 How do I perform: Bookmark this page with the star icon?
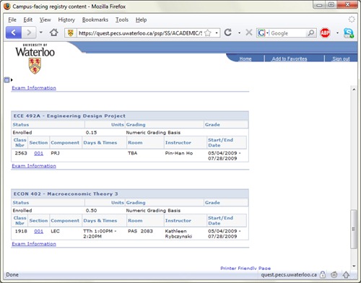tap(208, 33)
